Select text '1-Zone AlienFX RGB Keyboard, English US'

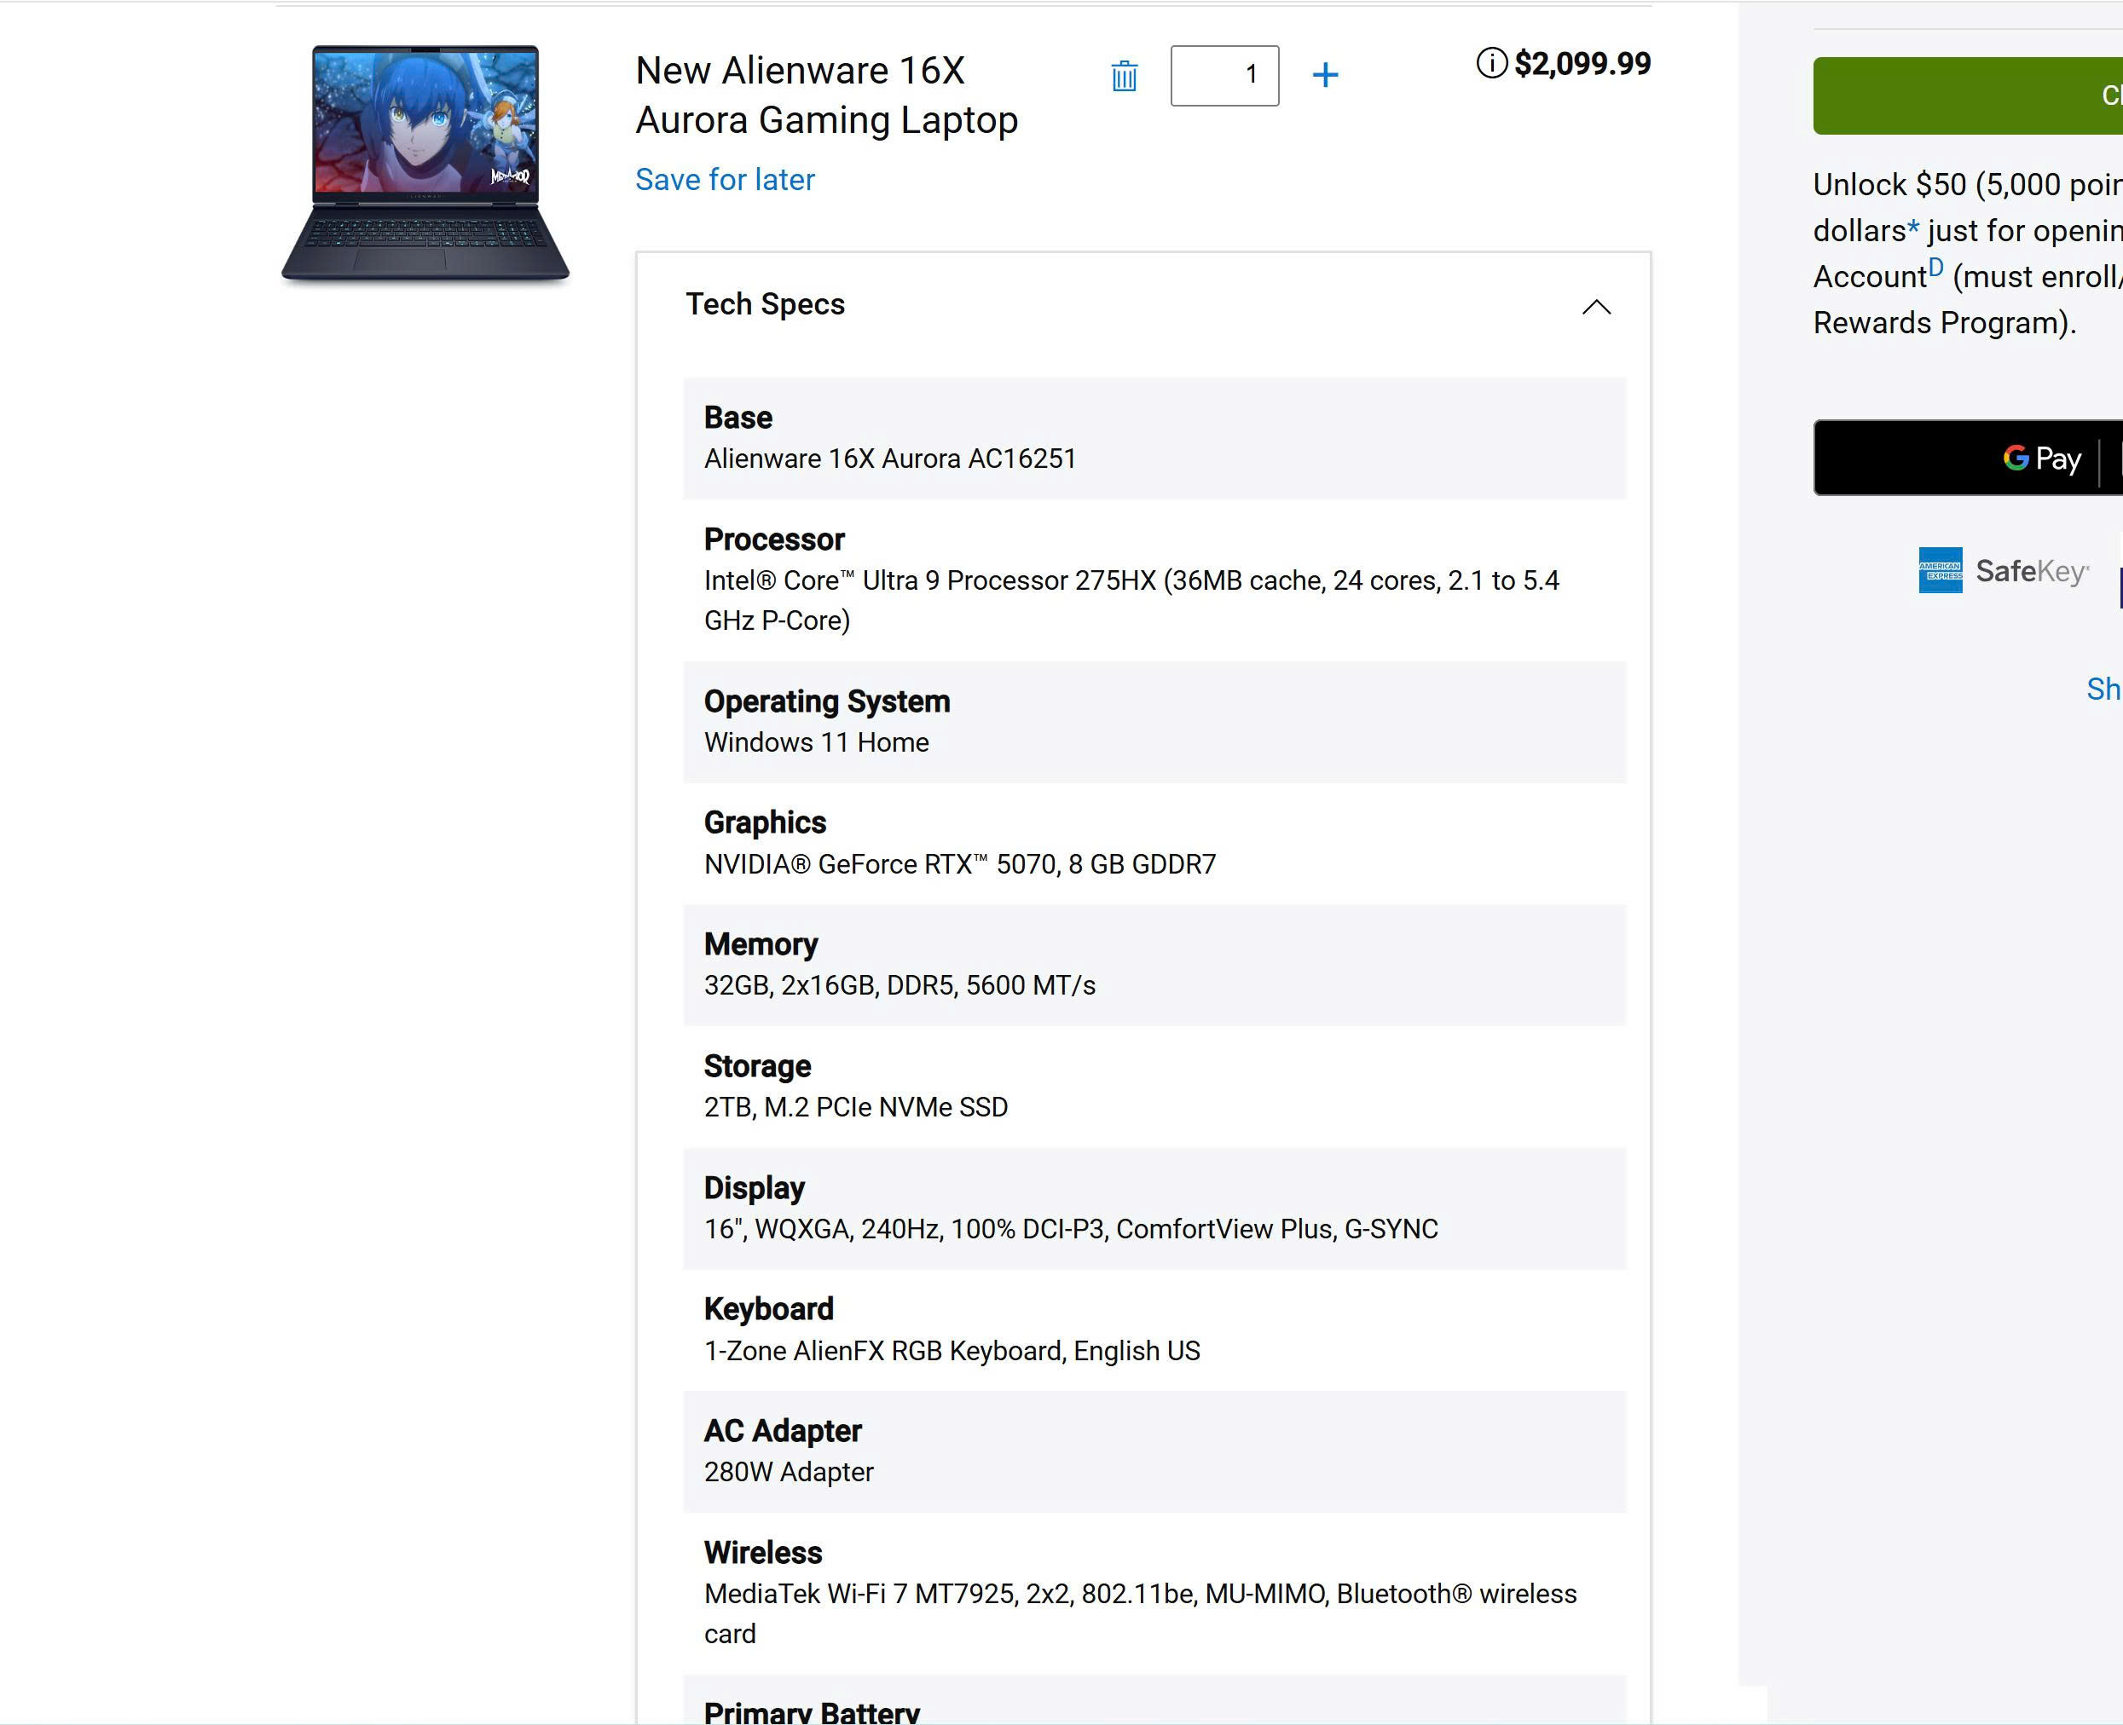point(952,1352)
